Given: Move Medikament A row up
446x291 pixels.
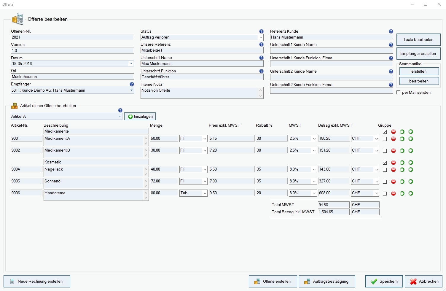Looking at the screenshot, I should [402, 139].
